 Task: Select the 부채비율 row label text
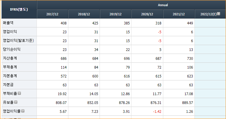[10, 93]
